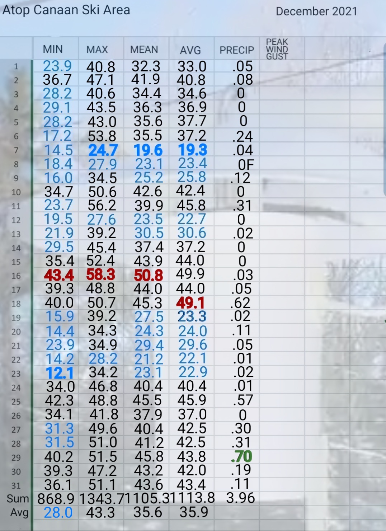Click bold red min cell 43.4
This screenshot has width=386, height=531.
pos(59,276)
